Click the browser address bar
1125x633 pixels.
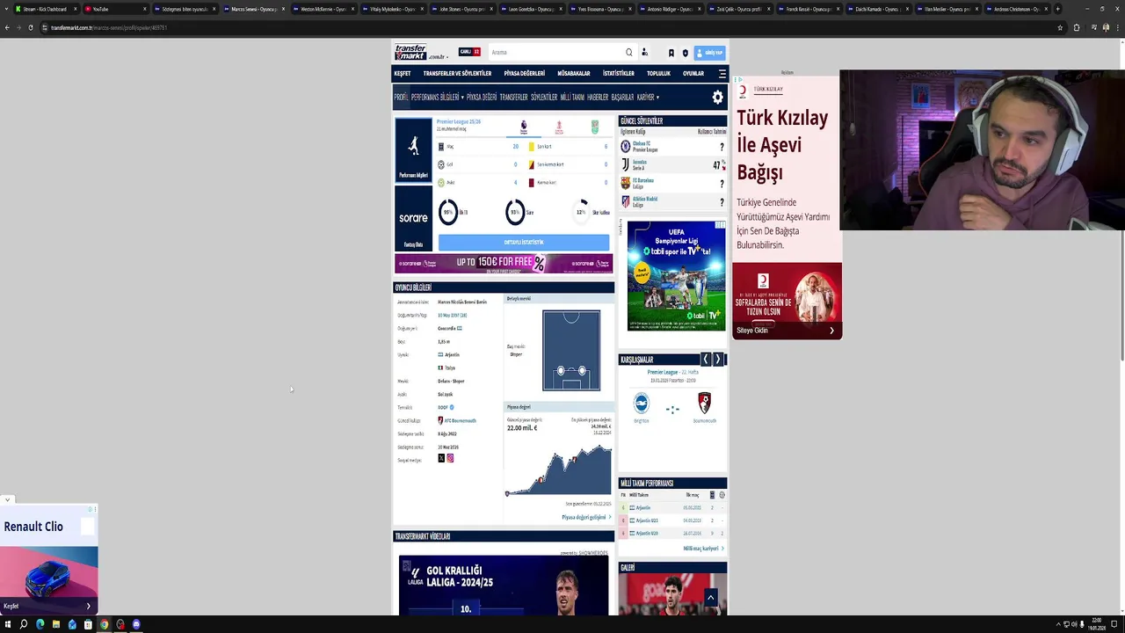tap(545, 27)
